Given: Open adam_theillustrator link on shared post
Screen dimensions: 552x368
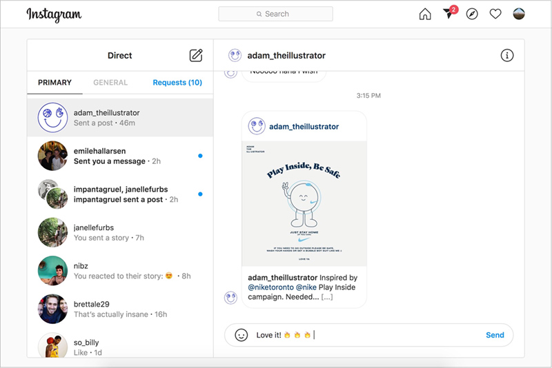Looking at the screenshot, I should pos(304,127).
